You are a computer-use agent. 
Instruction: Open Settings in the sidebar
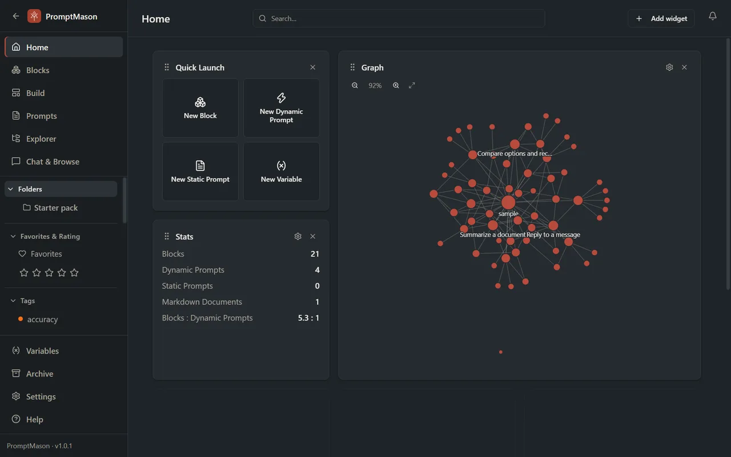pos(64,396)
